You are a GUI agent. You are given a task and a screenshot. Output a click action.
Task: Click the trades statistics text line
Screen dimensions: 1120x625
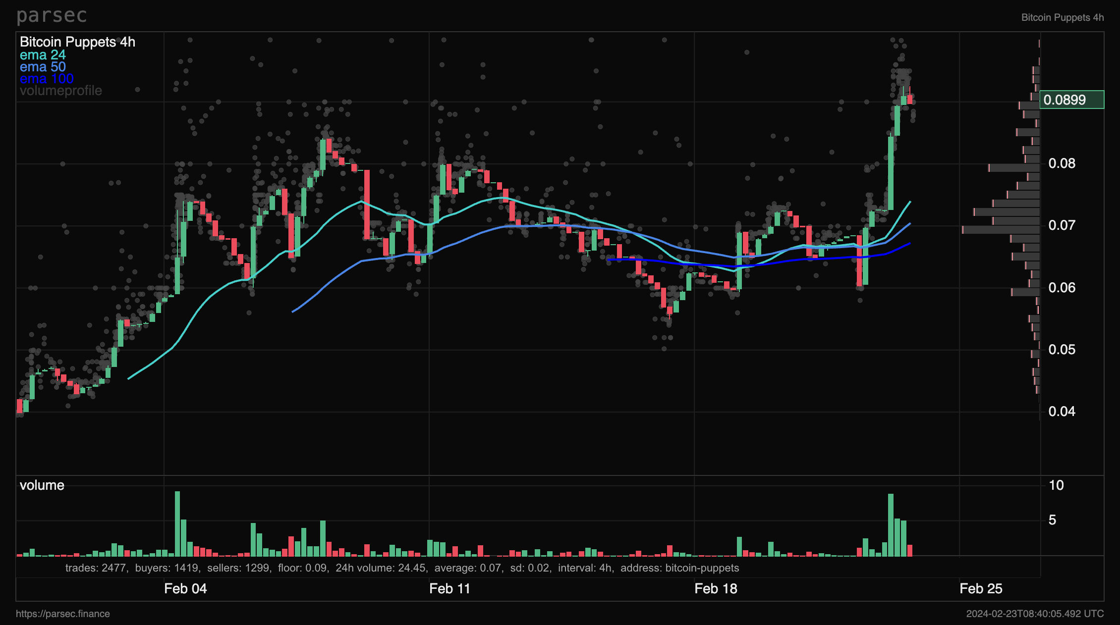(402, 568)
